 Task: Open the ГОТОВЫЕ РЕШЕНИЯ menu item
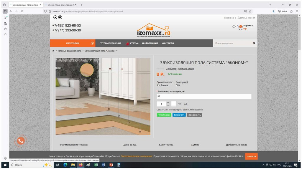coord(110,43)
